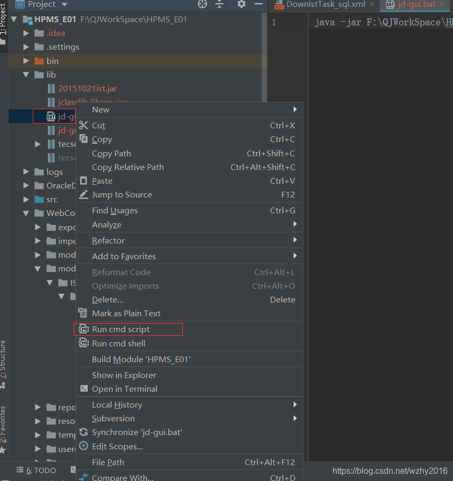The height and width of the screenshot is (481, 453).
Task: Expand the bin folder
Action: (x=26, y=61)
